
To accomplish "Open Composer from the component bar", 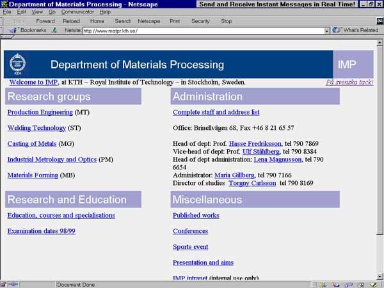I will point(373,285).
